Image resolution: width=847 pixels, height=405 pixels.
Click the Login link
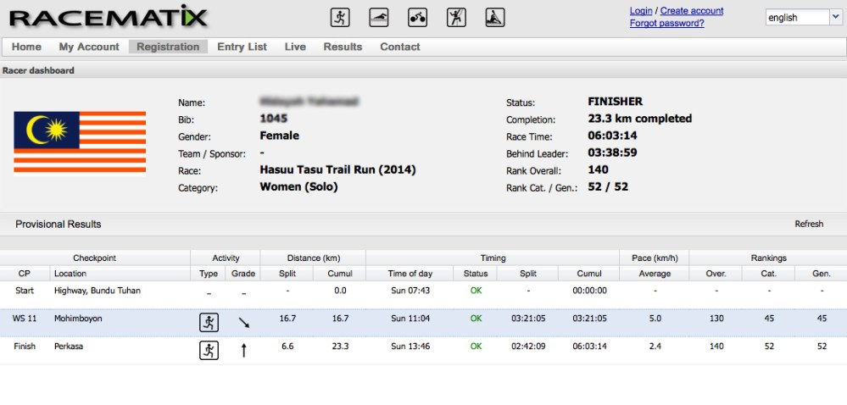(641, 11)
